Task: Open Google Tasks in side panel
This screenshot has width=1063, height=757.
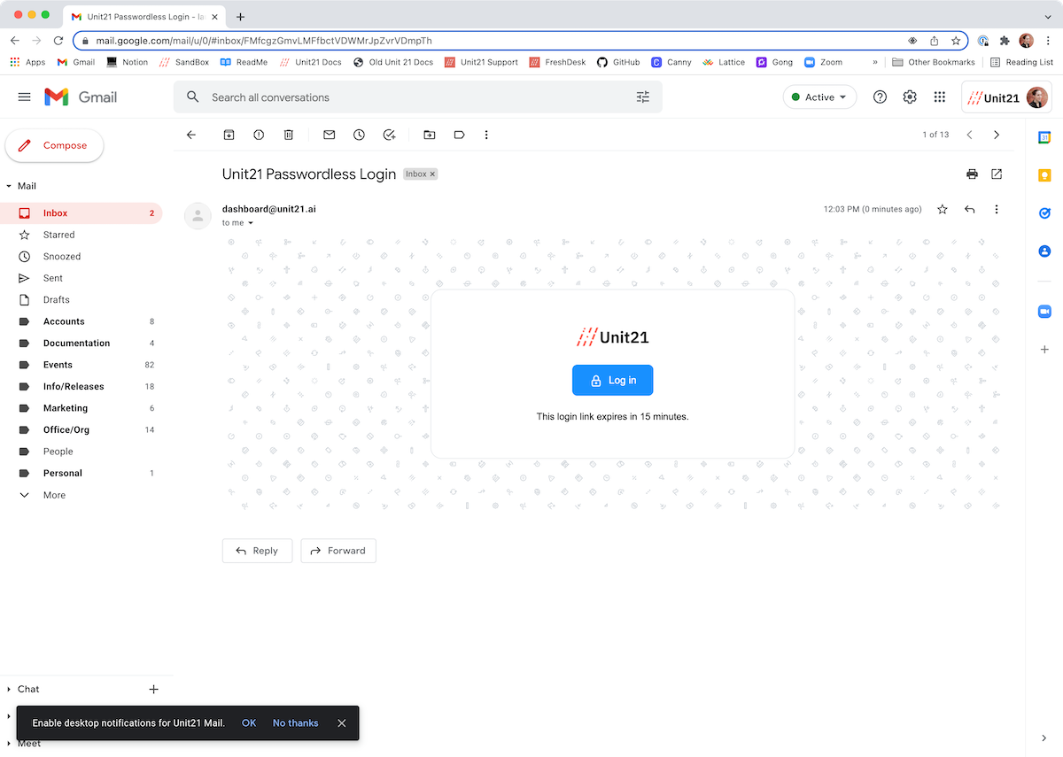Action: [x=1044, y=213]
